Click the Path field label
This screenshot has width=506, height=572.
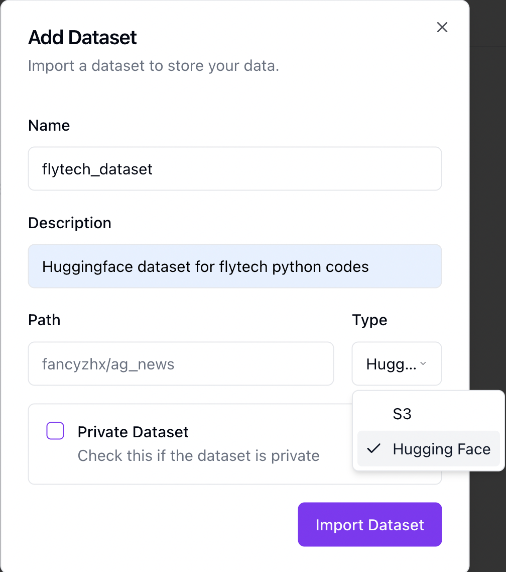tap(44, 320)
